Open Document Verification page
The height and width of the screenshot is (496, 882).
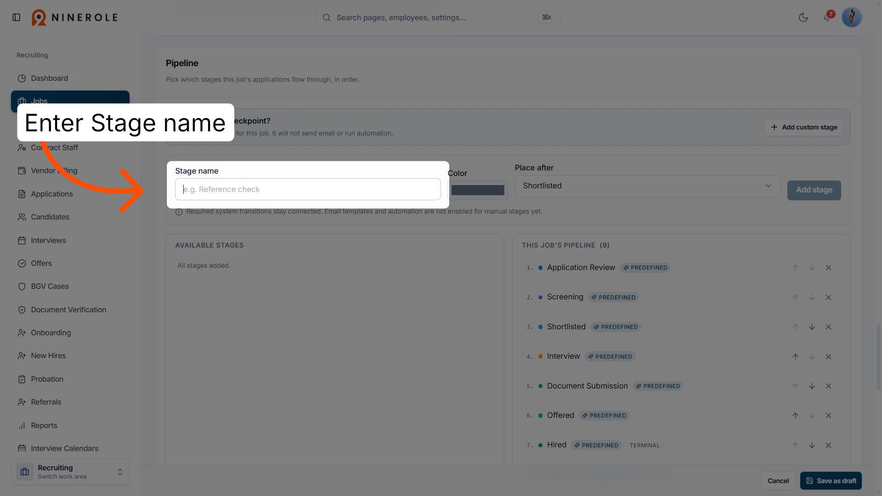click(70, 310)
